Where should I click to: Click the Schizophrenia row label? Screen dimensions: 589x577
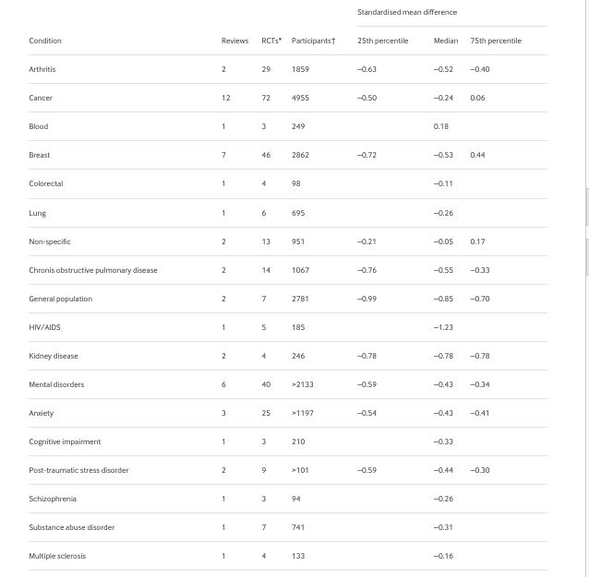coord(53,499)
